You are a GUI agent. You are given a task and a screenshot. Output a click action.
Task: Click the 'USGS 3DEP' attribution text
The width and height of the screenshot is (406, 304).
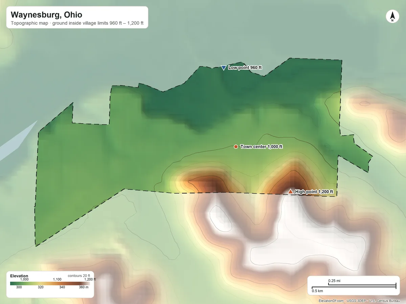click(356, 301)
